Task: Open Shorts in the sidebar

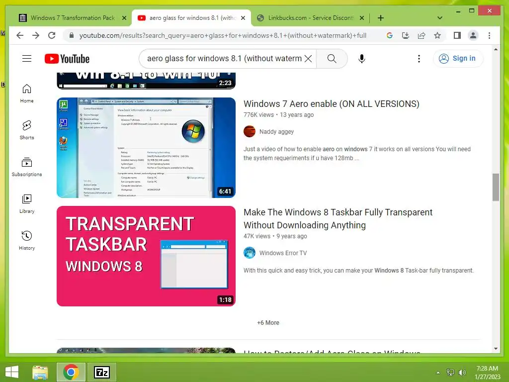Action: 27,130
